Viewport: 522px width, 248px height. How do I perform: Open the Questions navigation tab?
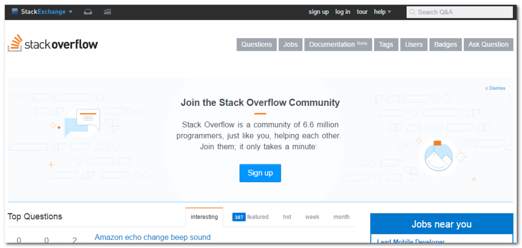(x=257, y=44)
